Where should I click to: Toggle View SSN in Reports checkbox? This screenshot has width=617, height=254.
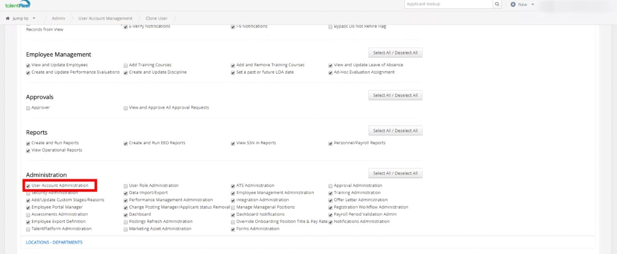pyautogui.click(x=233, y=143)
